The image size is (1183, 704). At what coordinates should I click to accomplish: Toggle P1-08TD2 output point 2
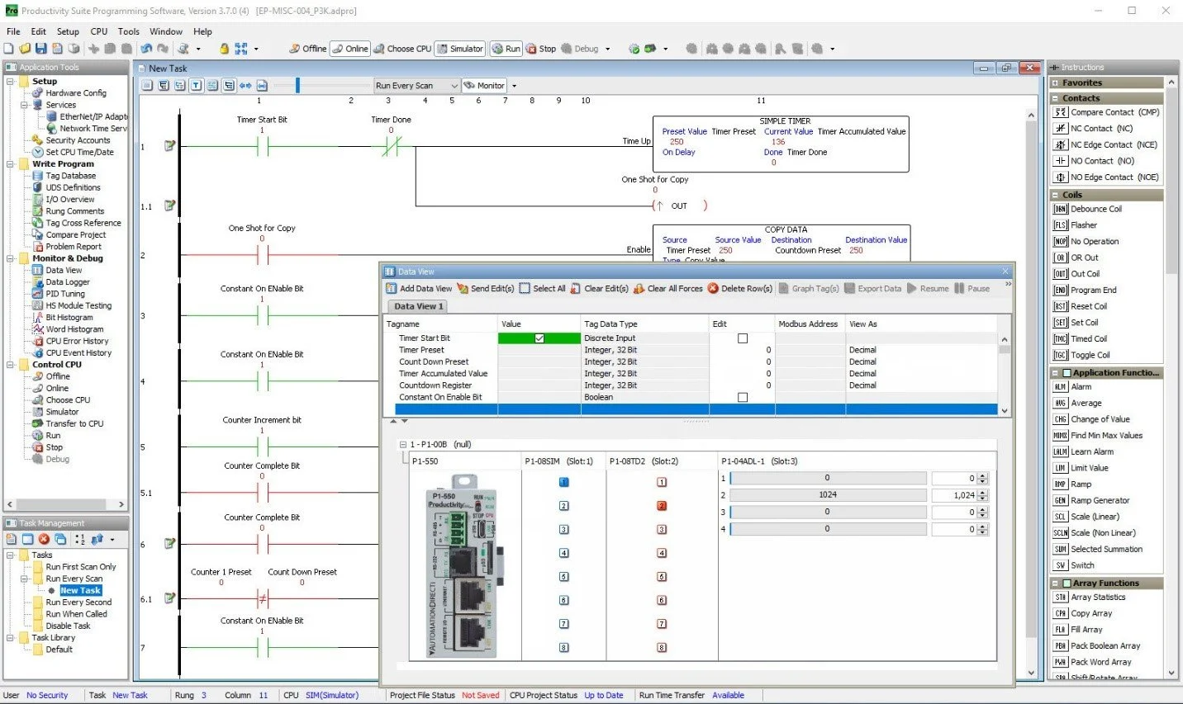click(x=662, y=506)
